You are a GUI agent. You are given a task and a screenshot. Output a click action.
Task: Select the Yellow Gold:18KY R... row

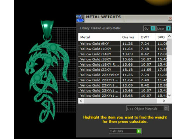coord(122,64)
